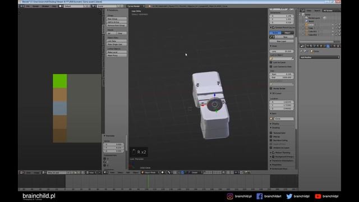This screenshot has height=202, width=359.
Task: Open the Scene properties tab
Action: pyautogui.click(x=314, y=46)
